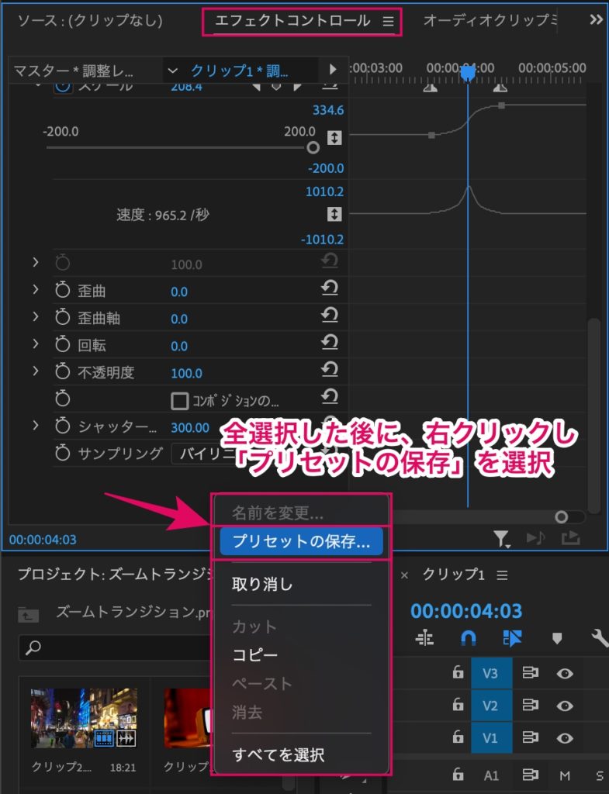Click the export frame icon in Effect Controls

tap(571, 538)
